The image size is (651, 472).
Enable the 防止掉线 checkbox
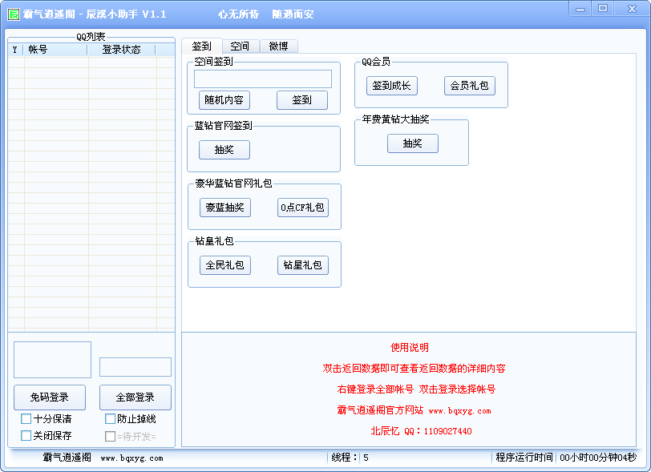click(110, 418)
